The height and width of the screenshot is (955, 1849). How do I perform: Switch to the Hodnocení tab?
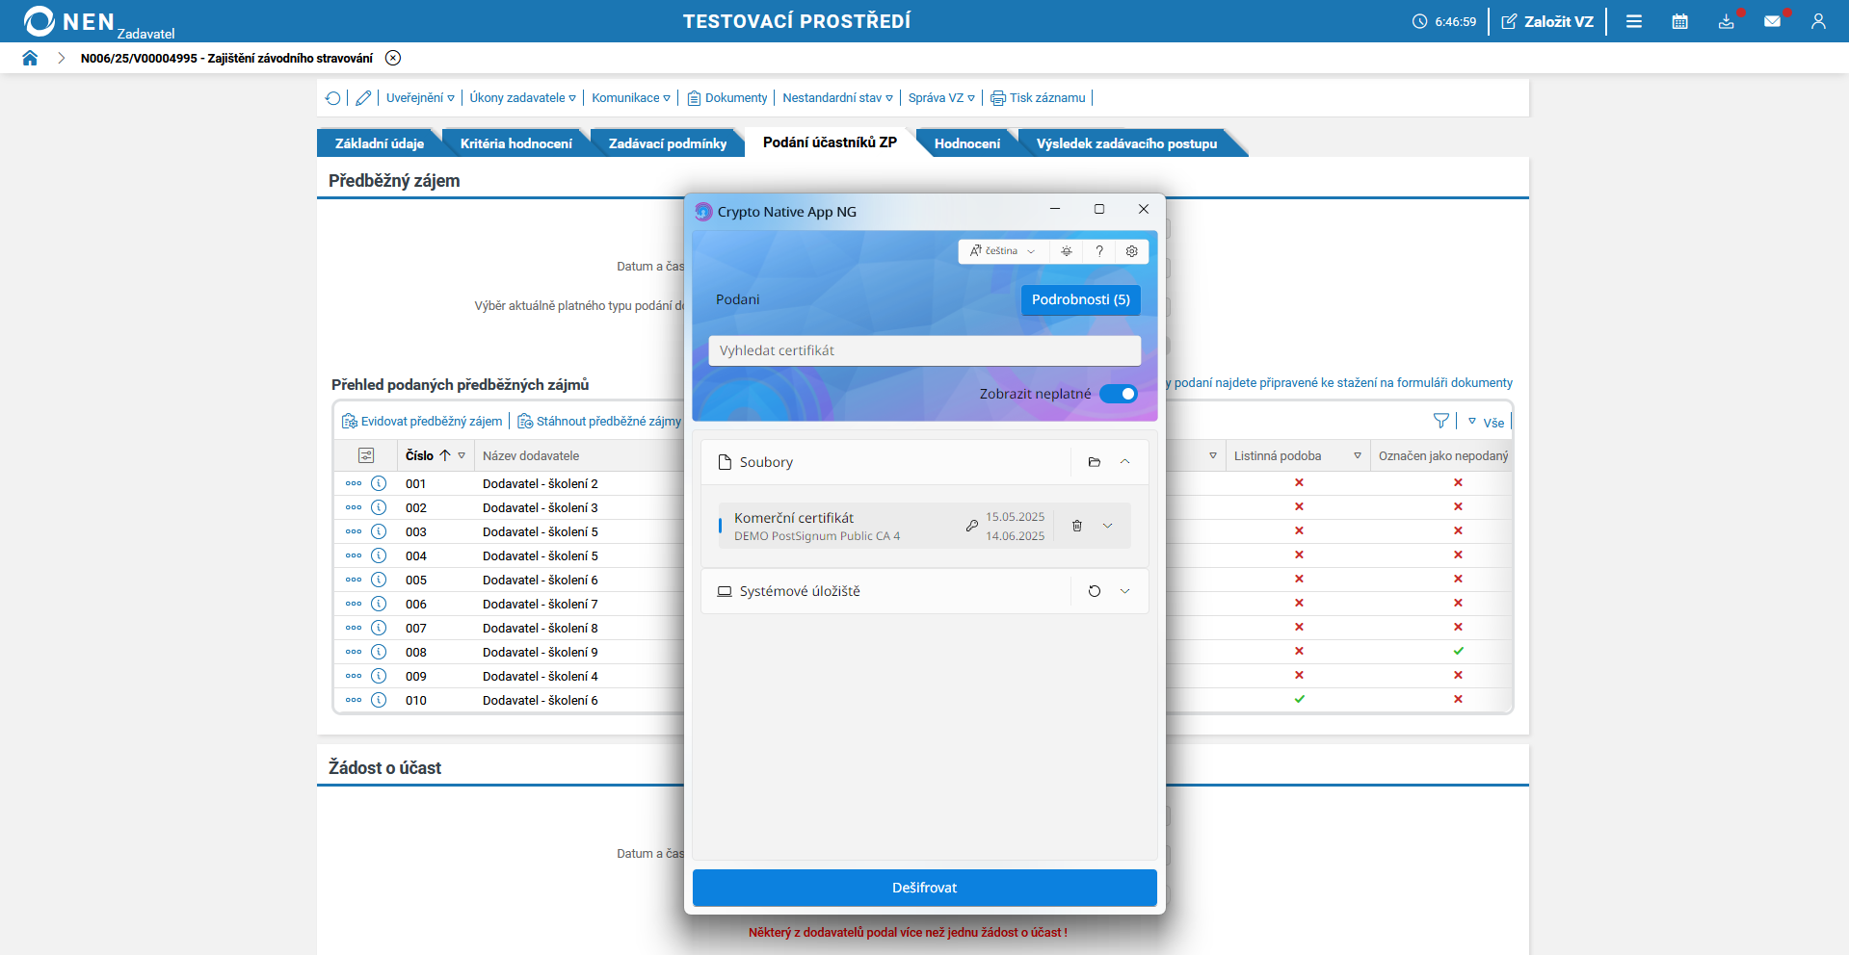click(x=967, y=143)
